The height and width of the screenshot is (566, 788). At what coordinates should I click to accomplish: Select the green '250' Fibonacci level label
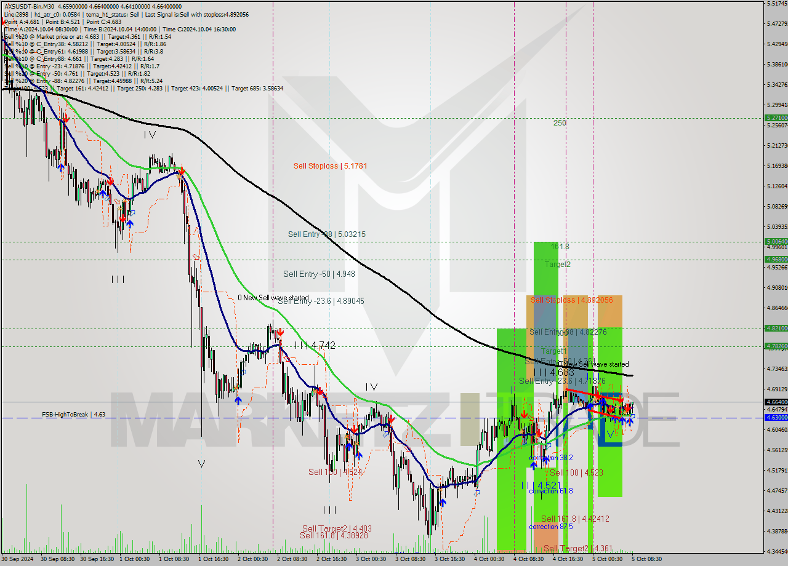559,123
